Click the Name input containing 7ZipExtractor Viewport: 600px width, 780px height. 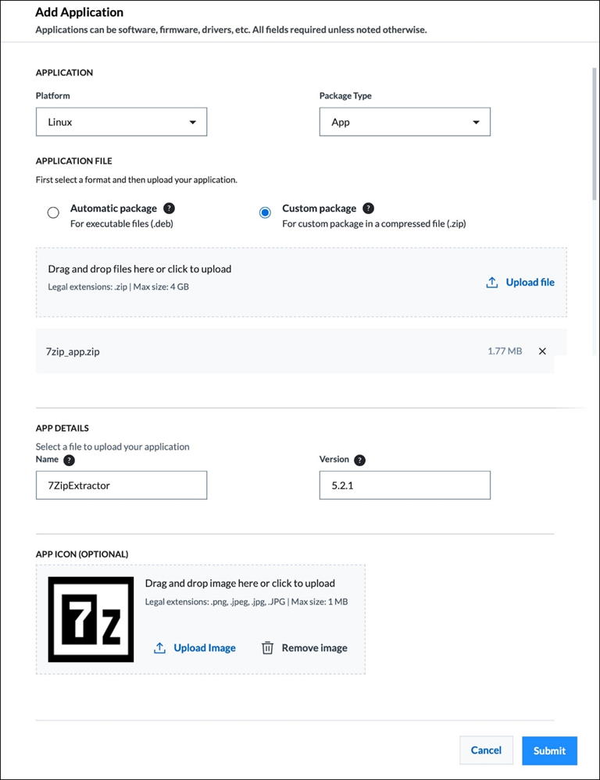(122, 486)
